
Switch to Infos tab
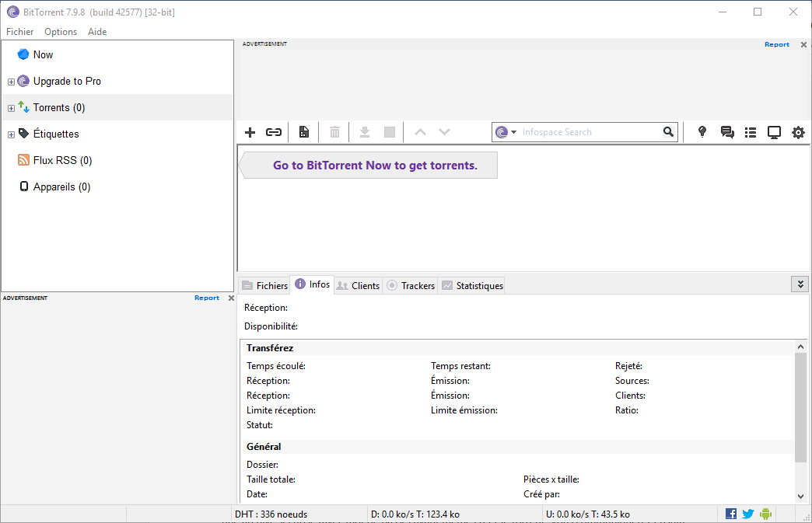(312, 284)
